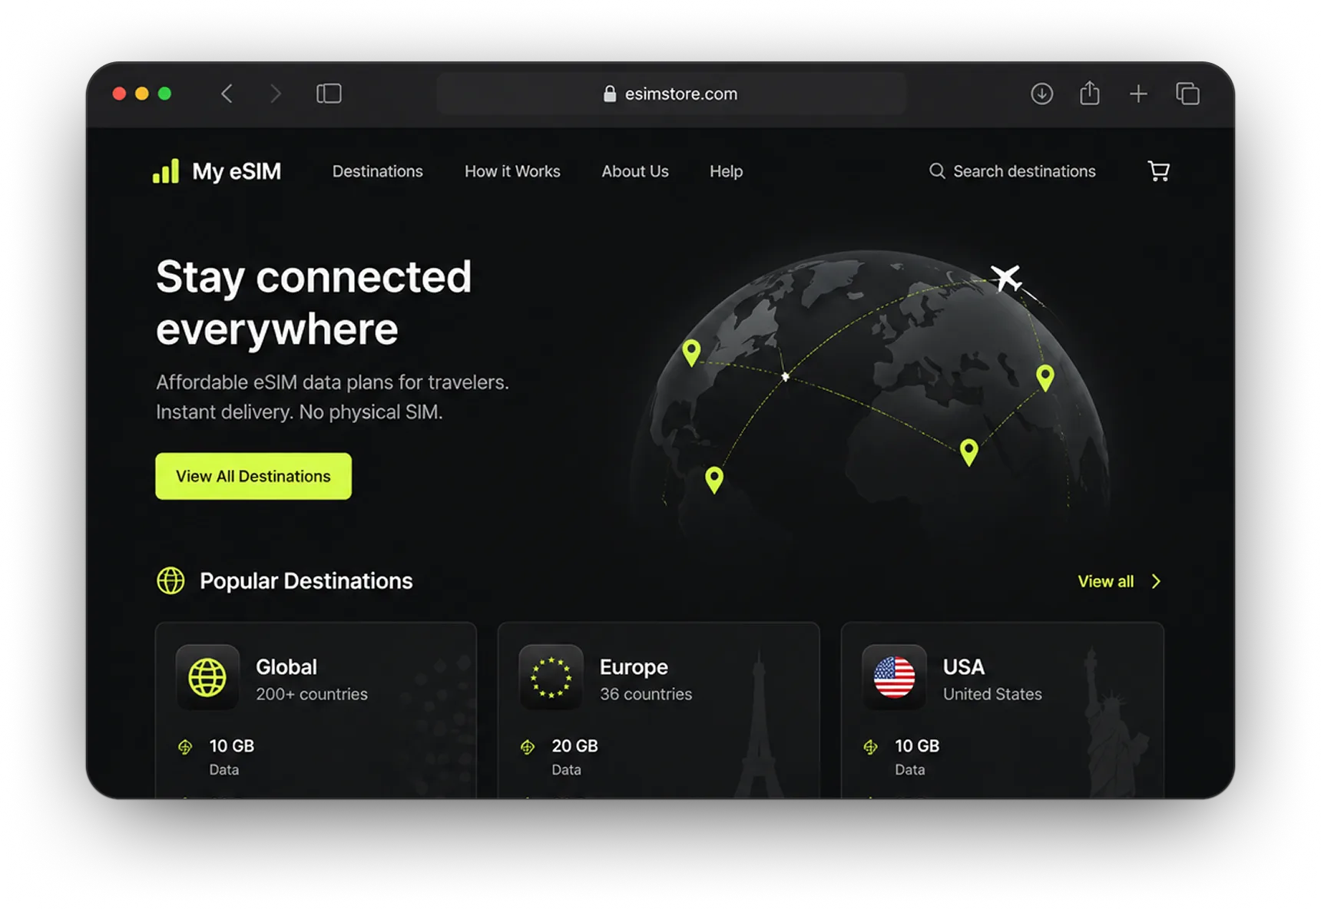Open the Help nav item
Image resolution: width=1321 pixels, height=909 pixels.
(726, 171)
